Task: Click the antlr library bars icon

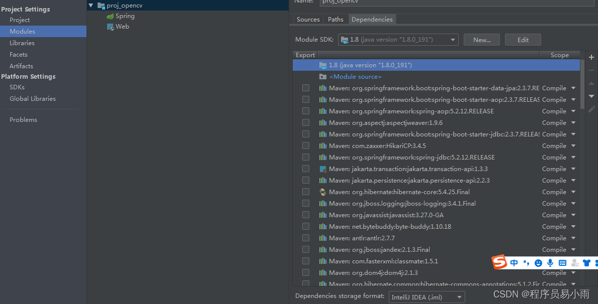Action: pos(323,238)
